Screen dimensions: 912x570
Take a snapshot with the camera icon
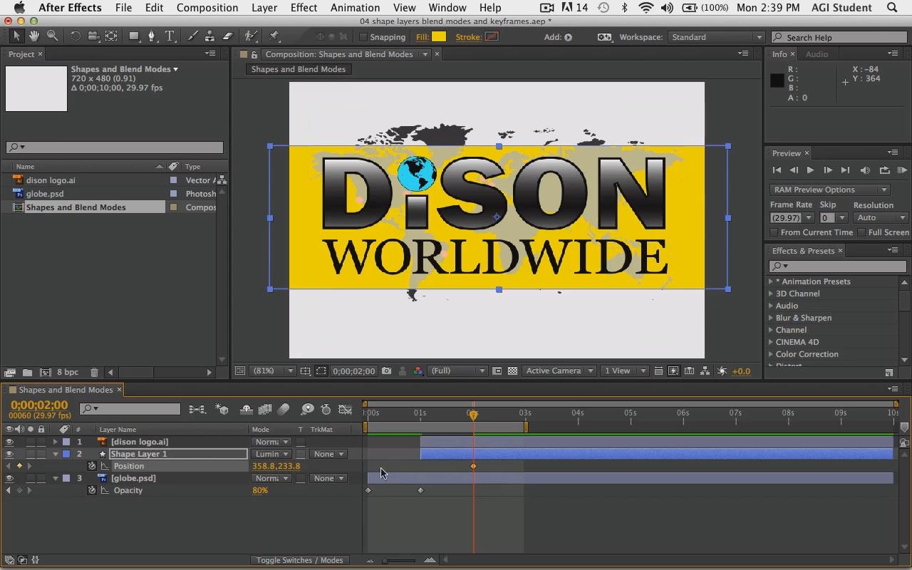[x=386, y=370]
